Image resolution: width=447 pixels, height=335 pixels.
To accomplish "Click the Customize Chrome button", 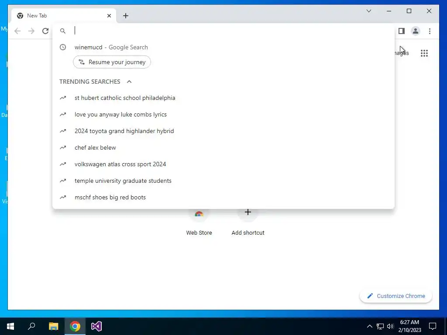I will pos(395,296).
